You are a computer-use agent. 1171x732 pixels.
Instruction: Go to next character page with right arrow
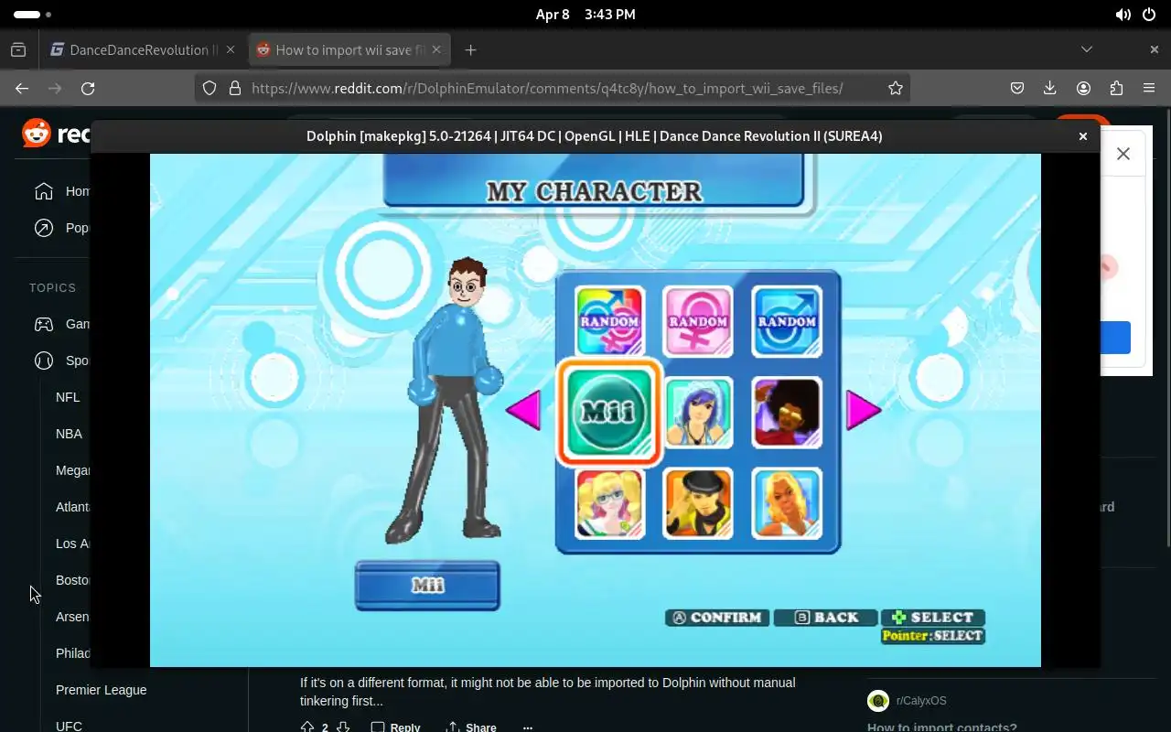pos(863,410)
